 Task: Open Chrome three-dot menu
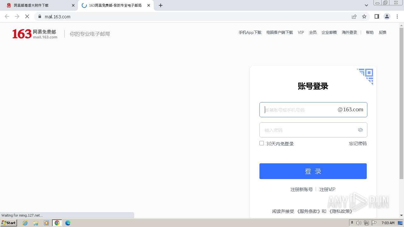[397, 16]
